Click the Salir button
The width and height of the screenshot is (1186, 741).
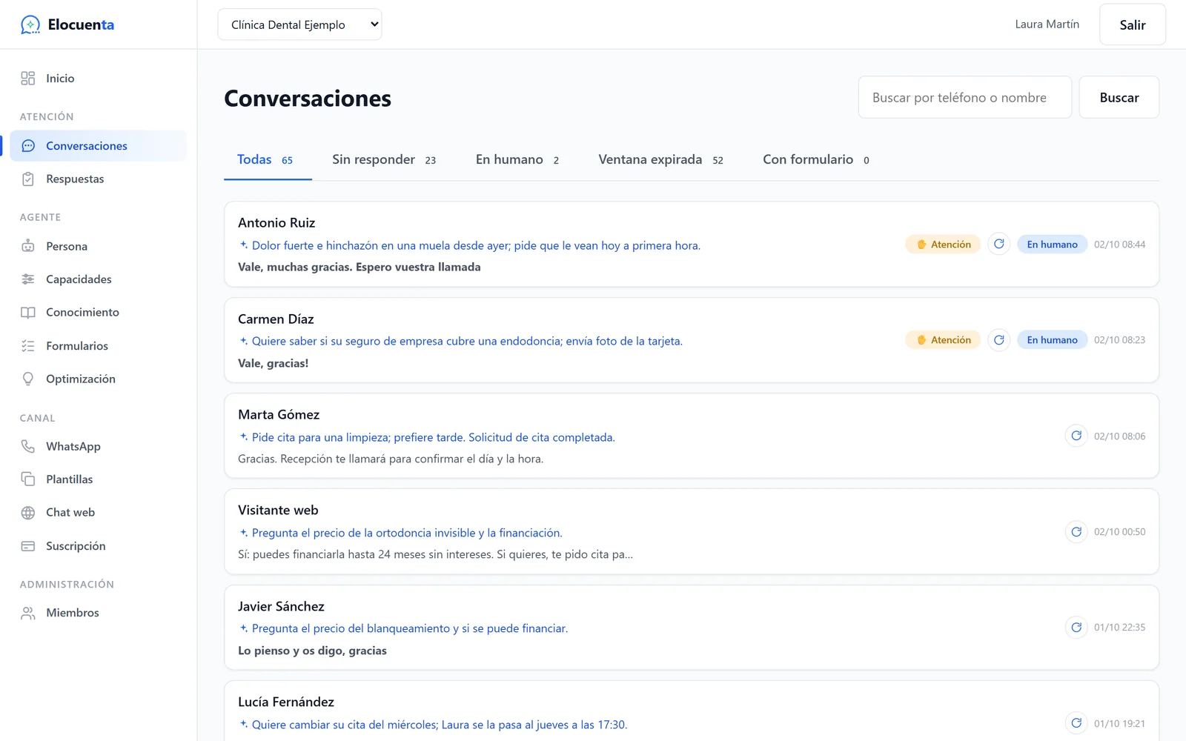click(1133, 24)
